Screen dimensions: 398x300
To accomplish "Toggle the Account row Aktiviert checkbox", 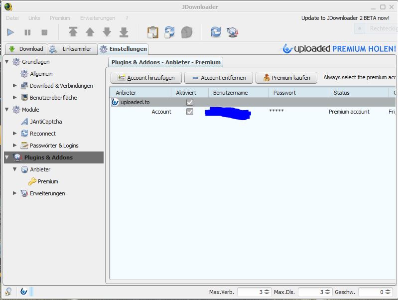I will coord(190,112).
